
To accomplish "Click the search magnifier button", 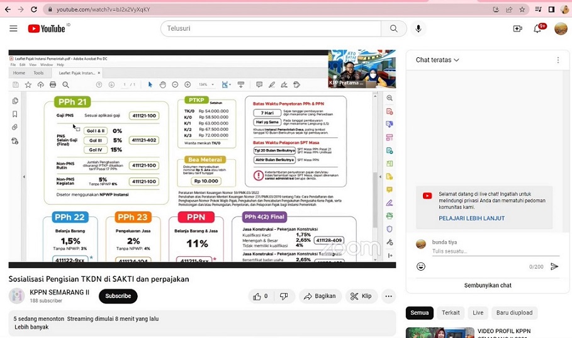I will (394, 29).
